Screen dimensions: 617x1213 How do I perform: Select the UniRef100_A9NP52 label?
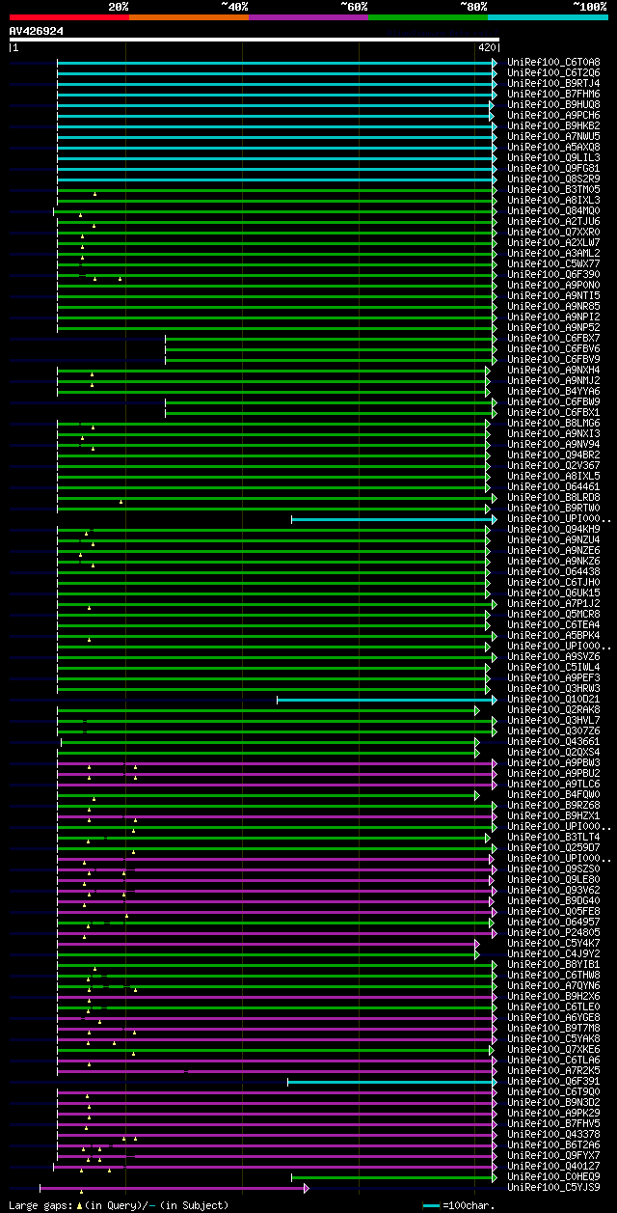tap(553, 327)
